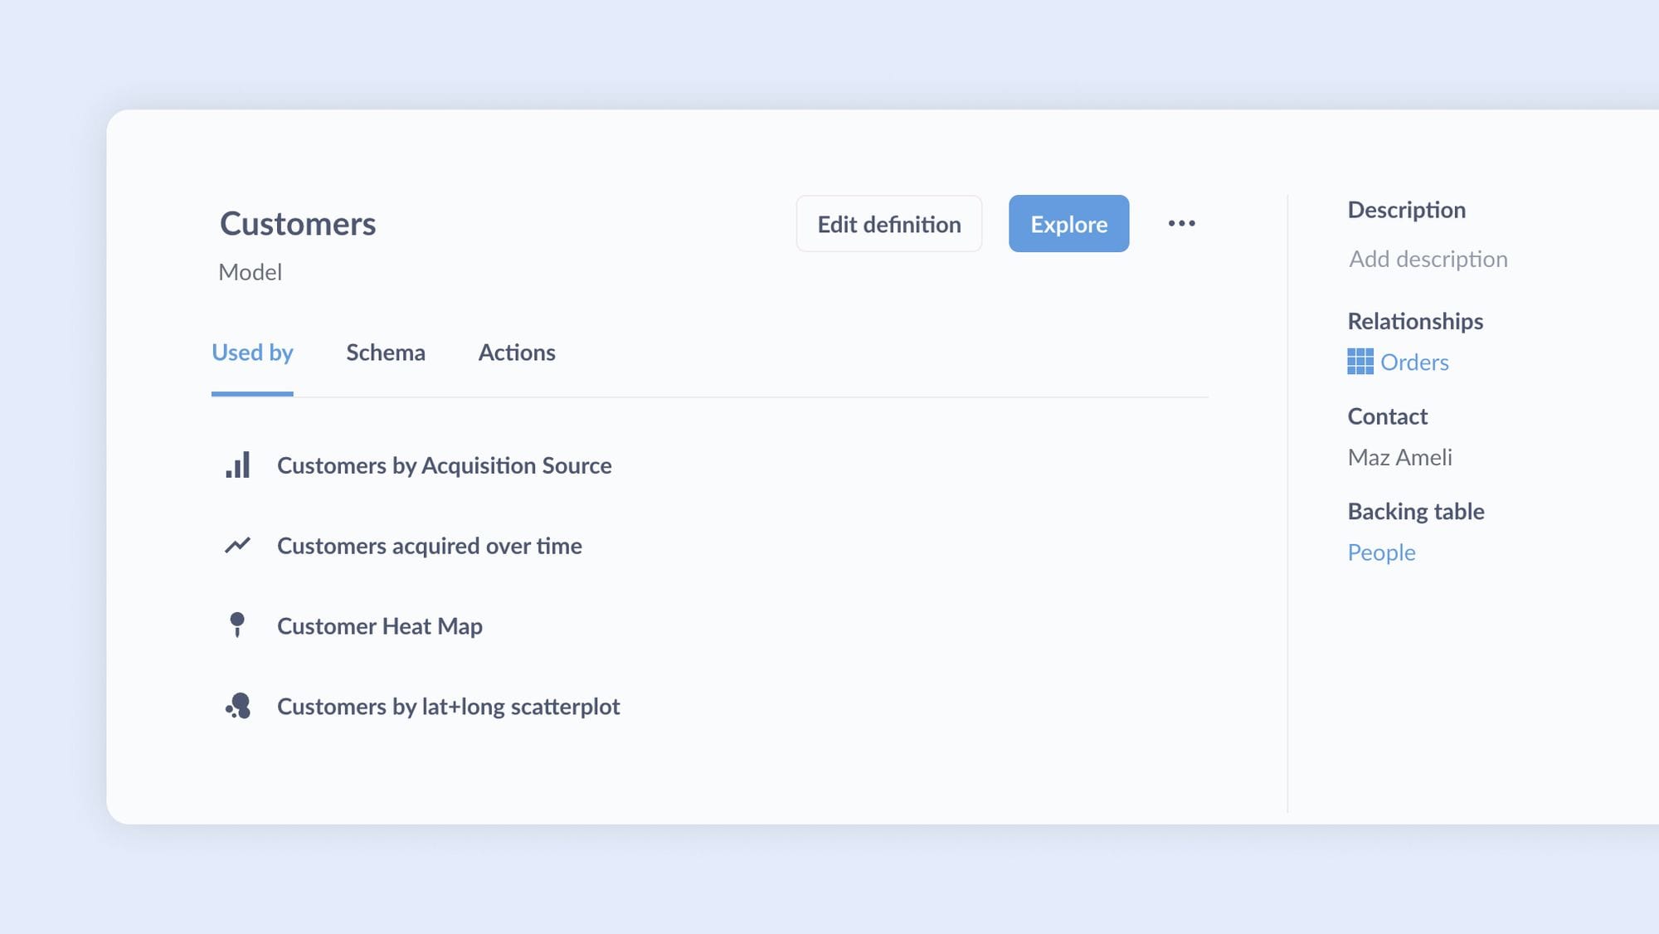
Task: Open the People backing table link
Action: coord(1381,552)
